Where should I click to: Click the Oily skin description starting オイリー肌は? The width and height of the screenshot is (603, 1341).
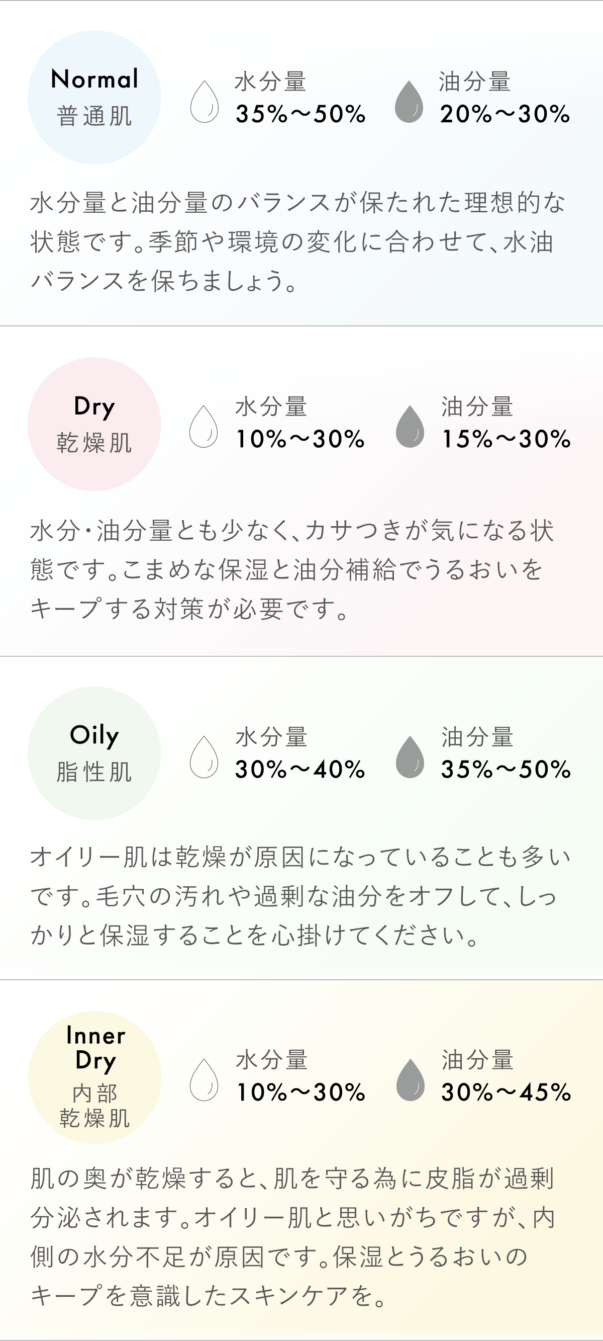click(300, 896)
